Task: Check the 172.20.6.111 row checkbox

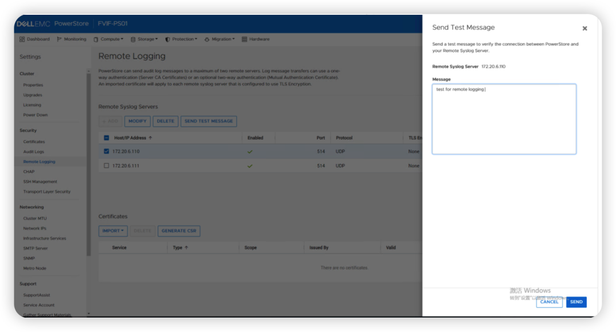Action: coord(107,166)
